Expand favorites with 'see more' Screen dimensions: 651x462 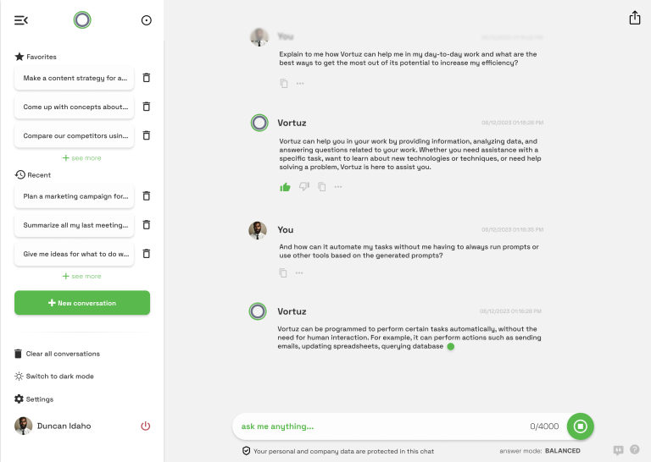pos(81,158)
